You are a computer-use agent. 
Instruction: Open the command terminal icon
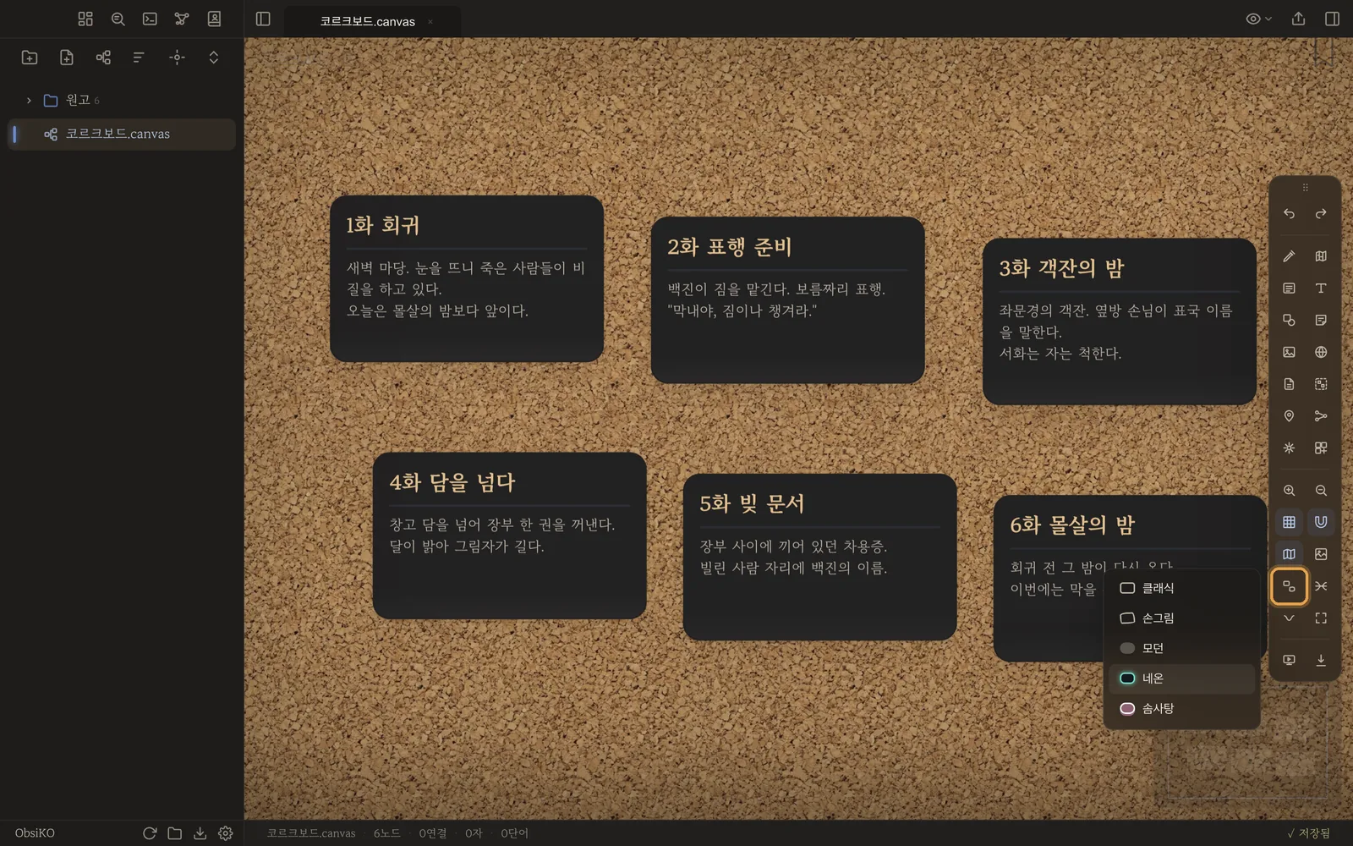(150, 19)
